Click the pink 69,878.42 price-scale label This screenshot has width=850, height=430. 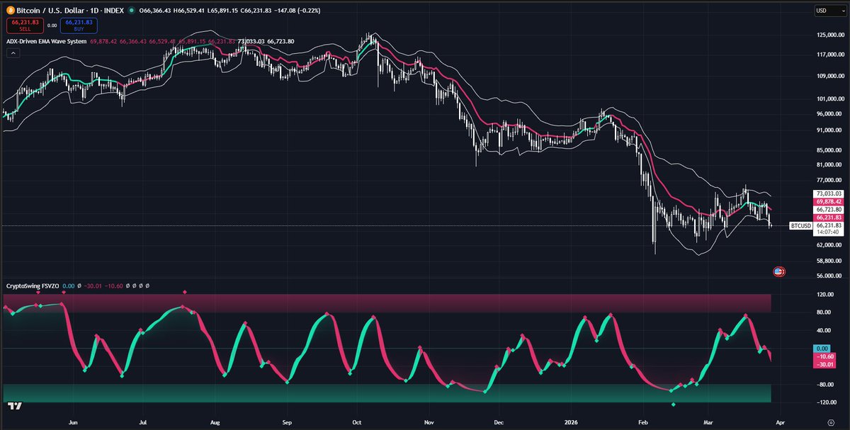pyautogui.click(x=829, y=201)
